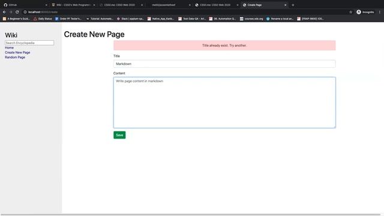Viewport: 384px width, 216px height.
Task: Open Test Data-QA bookmark
Action: point(192,19)
